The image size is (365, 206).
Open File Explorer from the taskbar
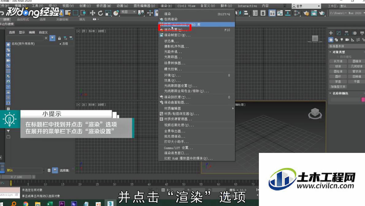pos(37,204)
